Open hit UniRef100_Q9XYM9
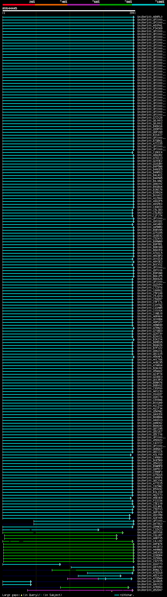This screenshot has height=597, width=167. click(150, 515)
